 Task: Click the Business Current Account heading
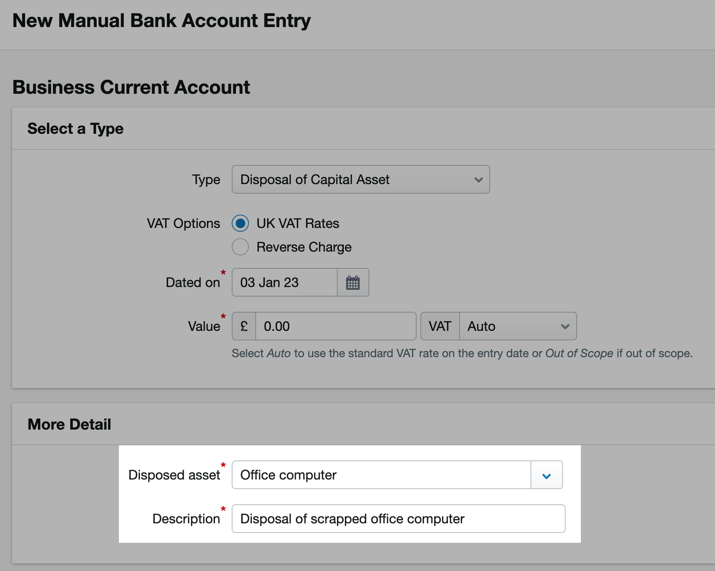click(x=131, y=87)
